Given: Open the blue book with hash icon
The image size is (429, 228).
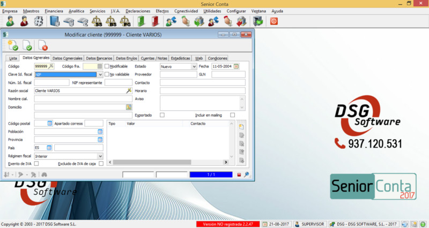Looking at the screenshot, I should pos(55,21).
